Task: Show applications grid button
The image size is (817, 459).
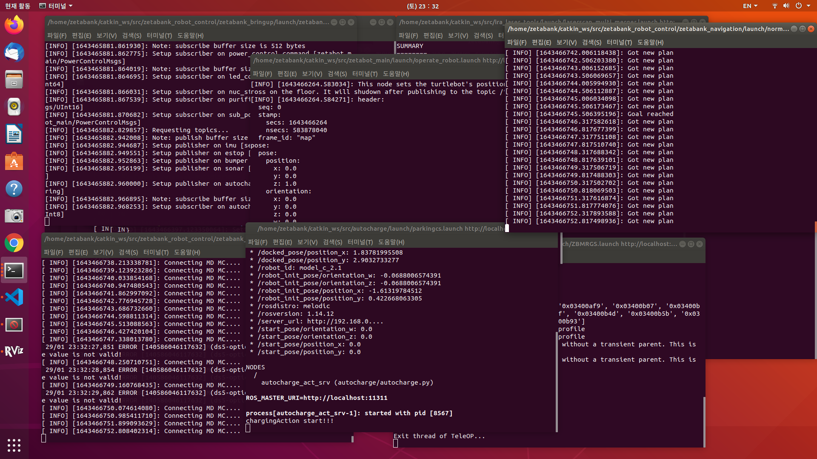Action: (14, 445)
